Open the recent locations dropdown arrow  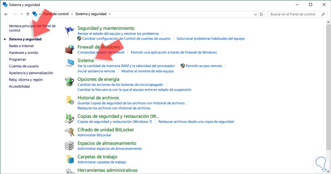pos(22,14)
